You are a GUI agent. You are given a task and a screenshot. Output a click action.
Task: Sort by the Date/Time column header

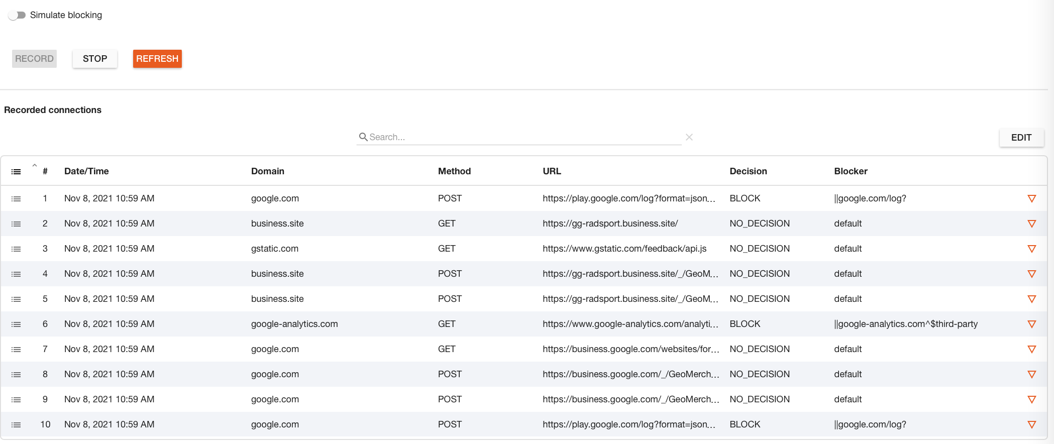86,171
